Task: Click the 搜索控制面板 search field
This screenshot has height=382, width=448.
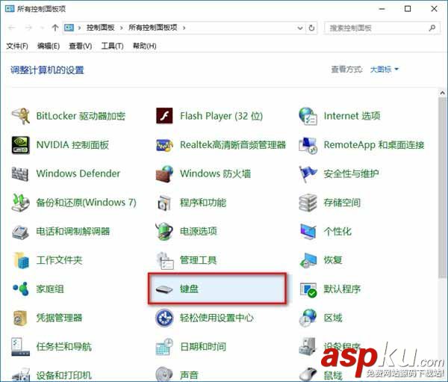Action: [382, 28]
